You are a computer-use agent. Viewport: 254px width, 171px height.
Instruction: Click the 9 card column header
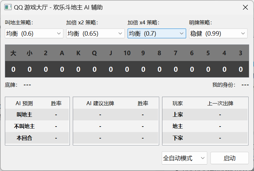pos(143,53)
